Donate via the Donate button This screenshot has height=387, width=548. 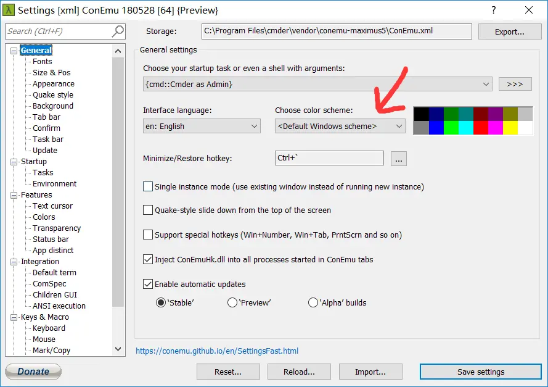(33, 371)
